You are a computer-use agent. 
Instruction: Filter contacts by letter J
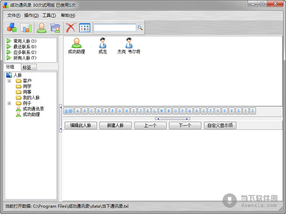[x=141, y=111]
